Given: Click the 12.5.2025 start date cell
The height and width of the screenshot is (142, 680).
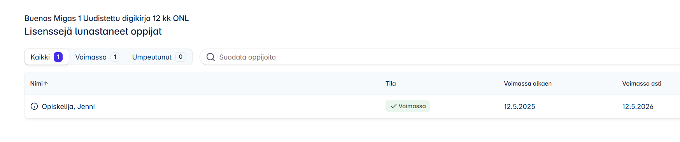Looking at the screenshot, I should pos(519,107).
